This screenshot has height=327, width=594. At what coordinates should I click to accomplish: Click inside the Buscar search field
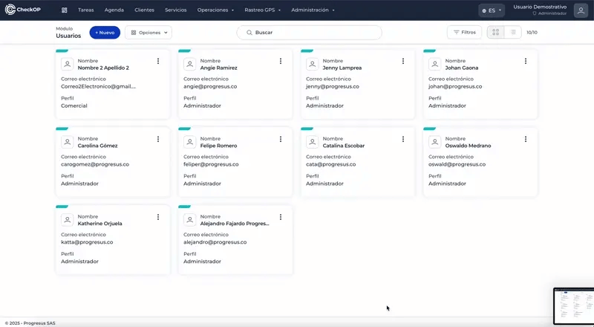coord(309,33)
